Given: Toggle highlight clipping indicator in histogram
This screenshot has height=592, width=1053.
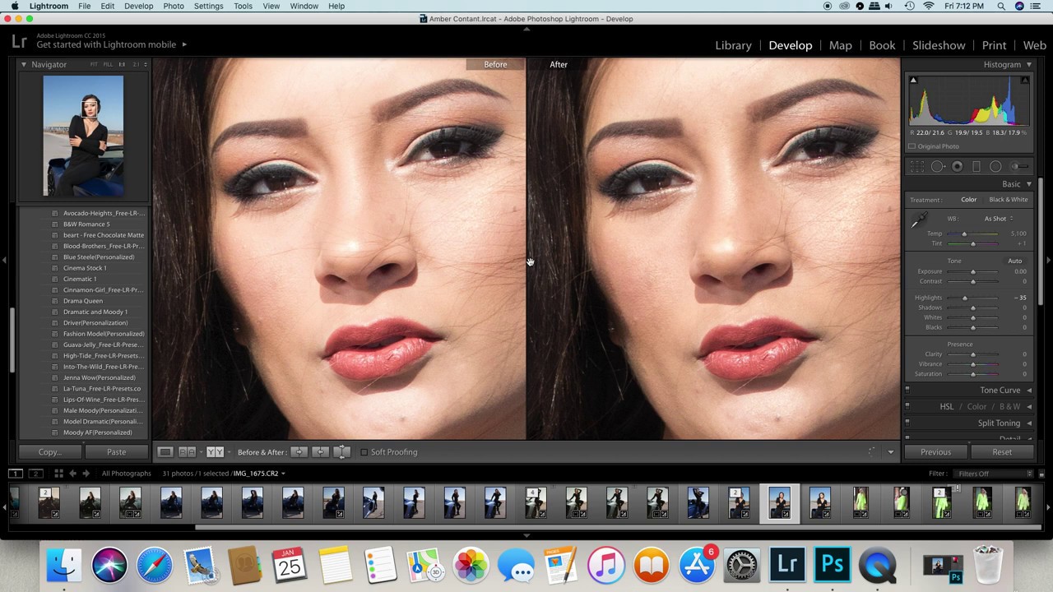Looking at the screenshot, I should 1025,80.
